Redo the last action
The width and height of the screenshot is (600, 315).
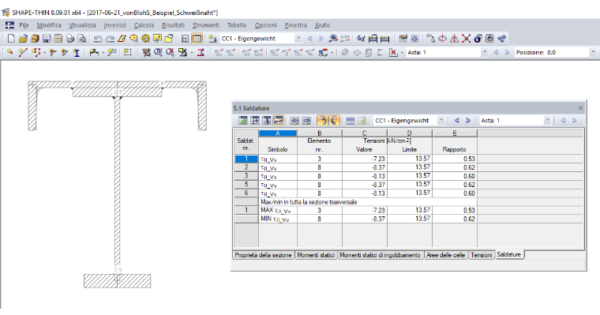point(110,38)
